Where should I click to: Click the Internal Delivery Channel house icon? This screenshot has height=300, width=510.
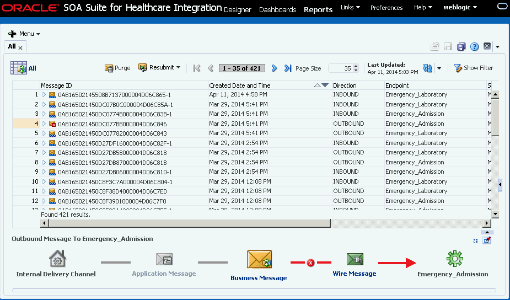pos(57,258)
